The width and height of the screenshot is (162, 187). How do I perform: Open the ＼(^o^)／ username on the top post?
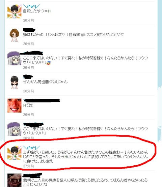click(x=31, y=6)
